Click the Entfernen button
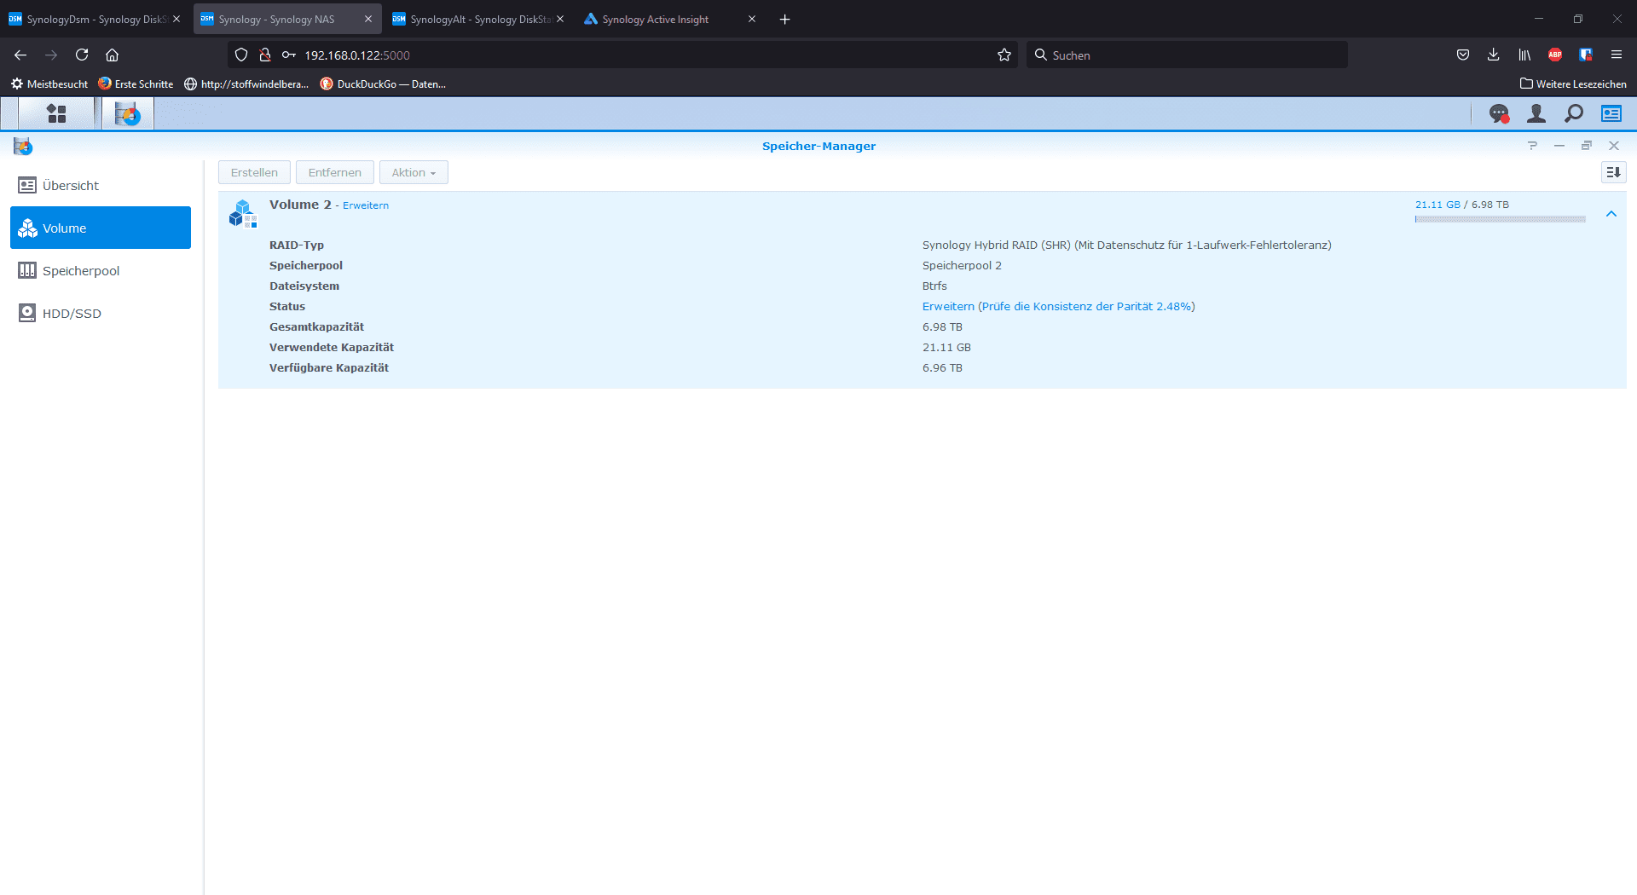This screenshot has height=895, width=1637. click(x=334, y=172)
